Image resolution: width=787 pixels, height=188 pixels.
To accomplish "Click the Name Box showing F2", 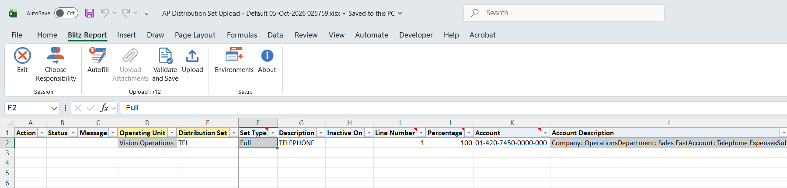I will (x=28, y=108).
